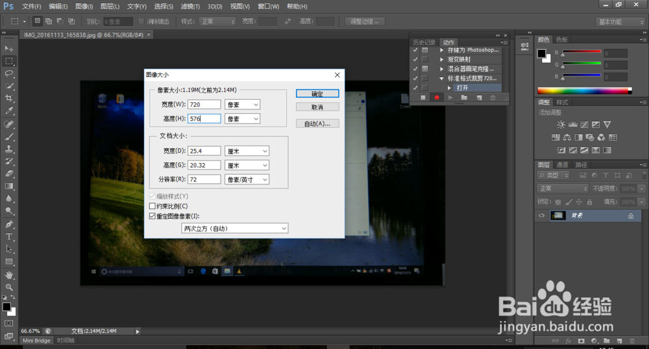Click the 确定 button
Image resolution: width=649 pixels, height=349 pixels.
click(x=317, y=94)
